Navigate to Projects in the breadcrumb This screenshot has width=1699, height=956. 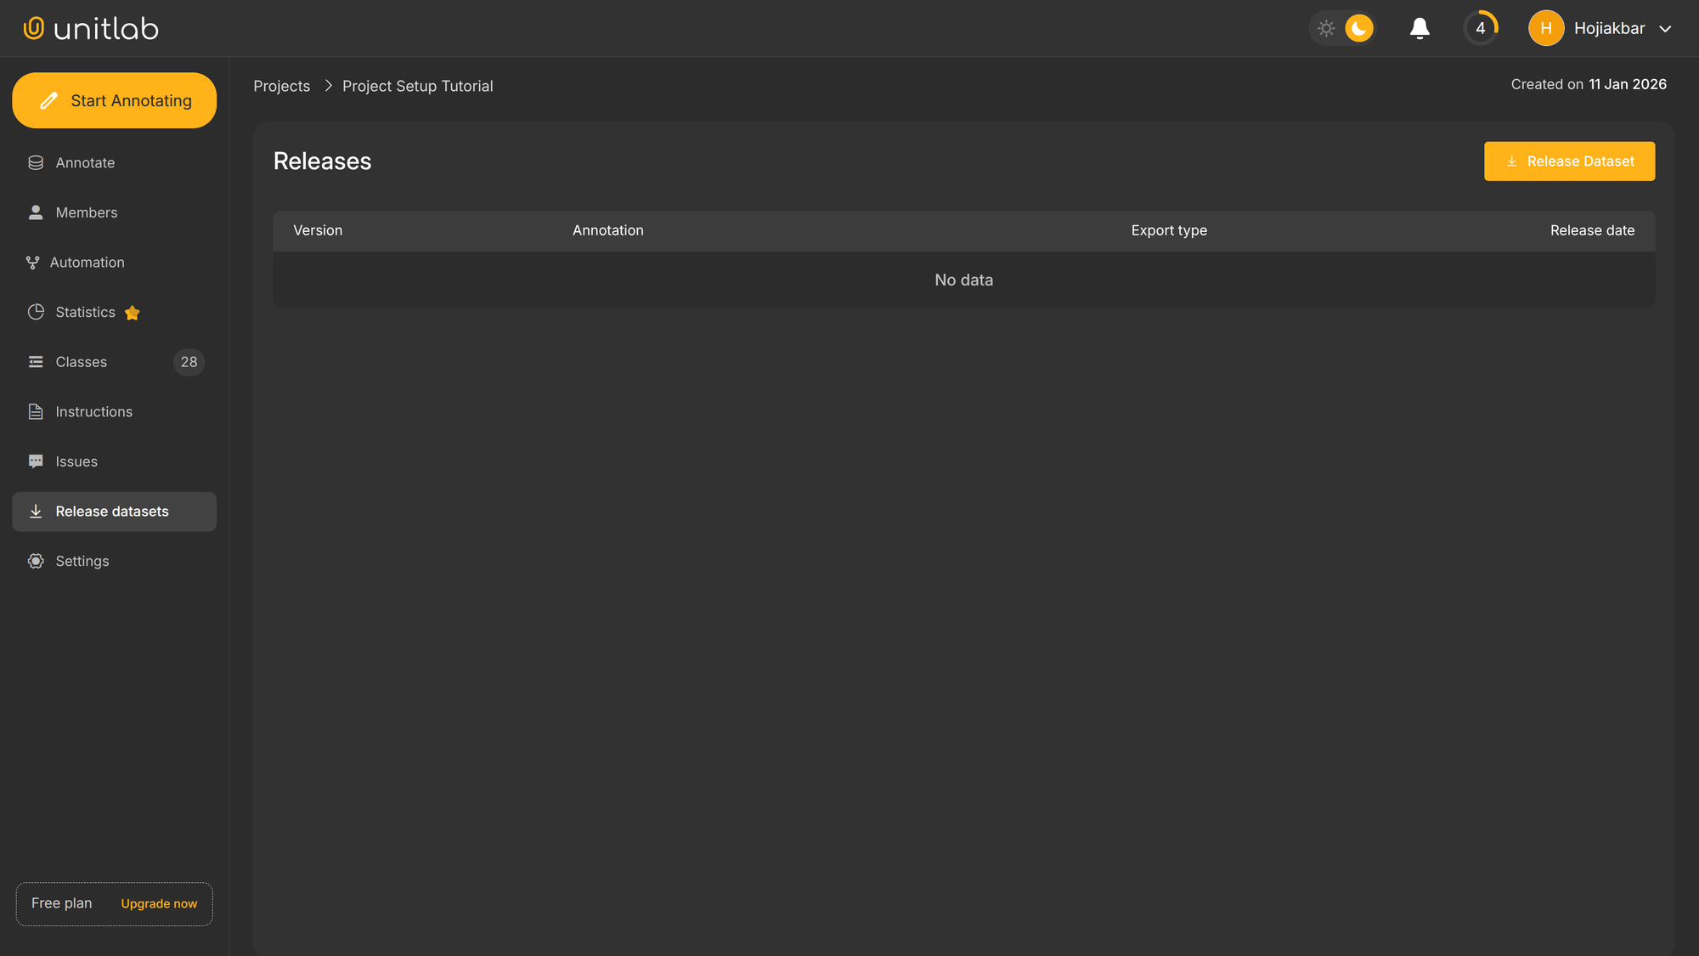point(281,85)
